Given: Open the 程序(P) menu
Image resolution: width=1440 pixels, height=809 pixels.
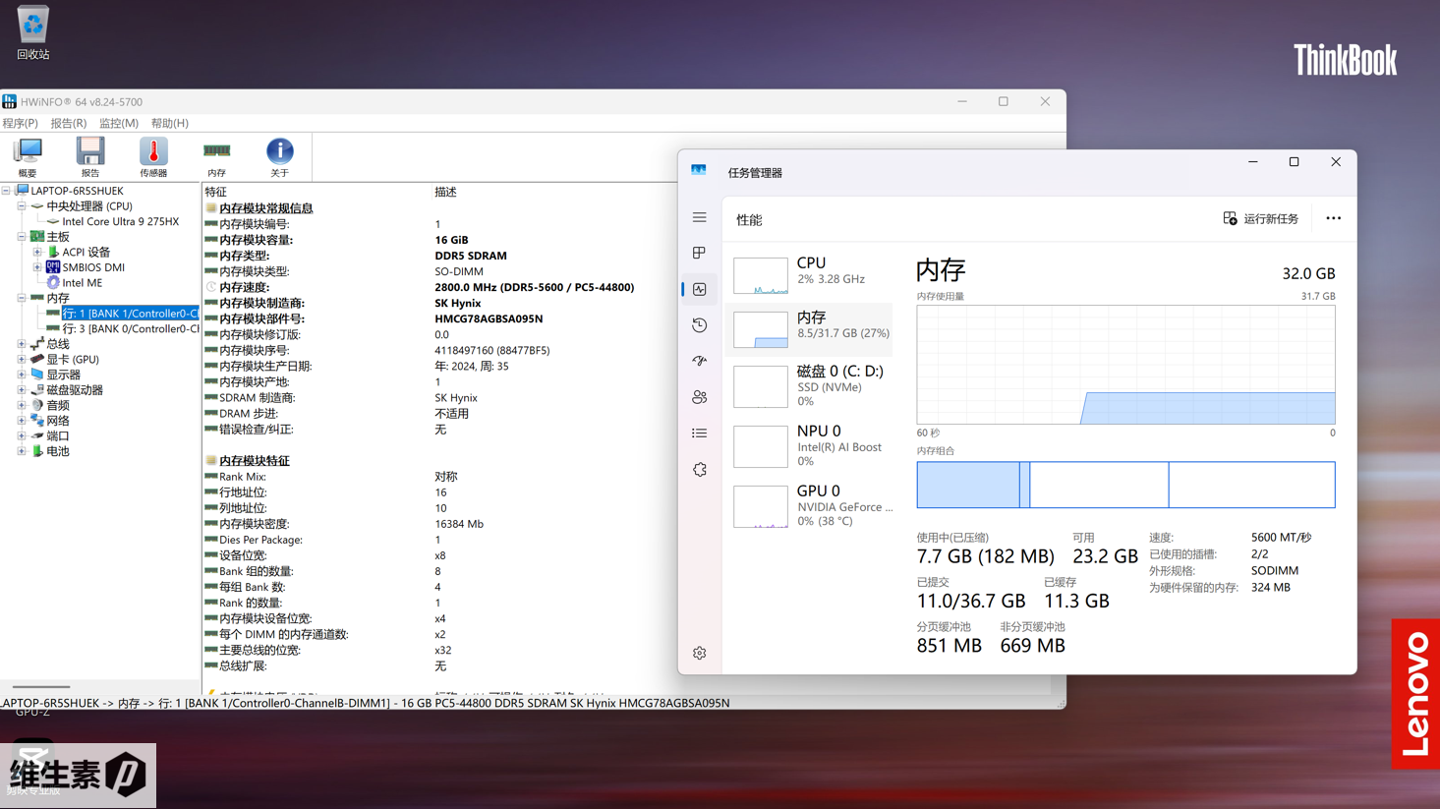Looking at the screenshot, I should pos(20,123).
